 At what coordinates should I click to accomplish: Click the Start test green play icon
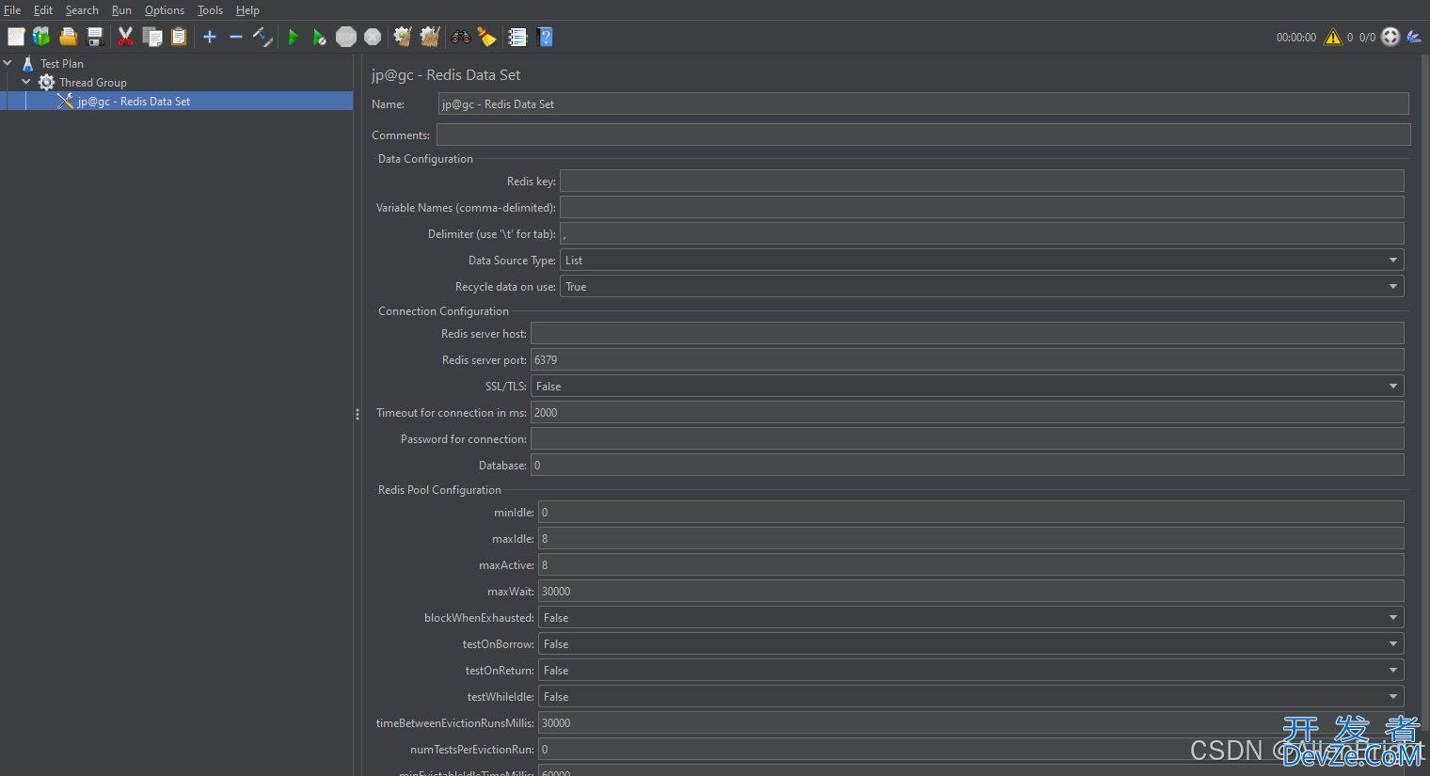pyautogui.click(x=293, y=38)
